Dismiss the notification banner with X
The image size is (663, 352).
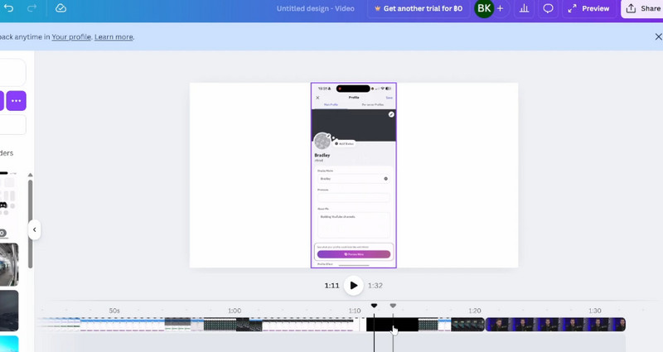(658, 36)
